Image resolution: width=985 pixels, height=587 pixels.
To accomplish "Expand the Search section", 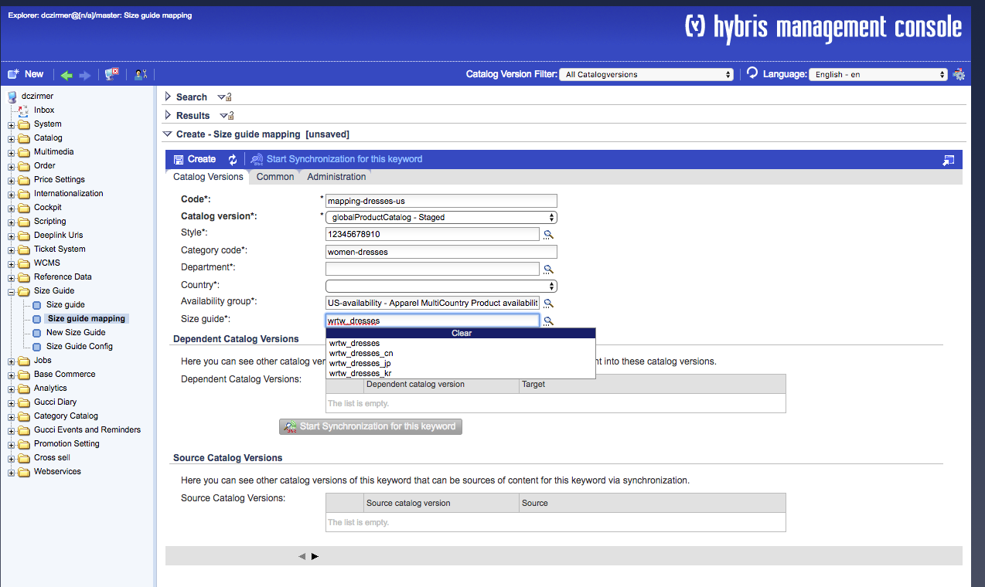I will point(169,97).
